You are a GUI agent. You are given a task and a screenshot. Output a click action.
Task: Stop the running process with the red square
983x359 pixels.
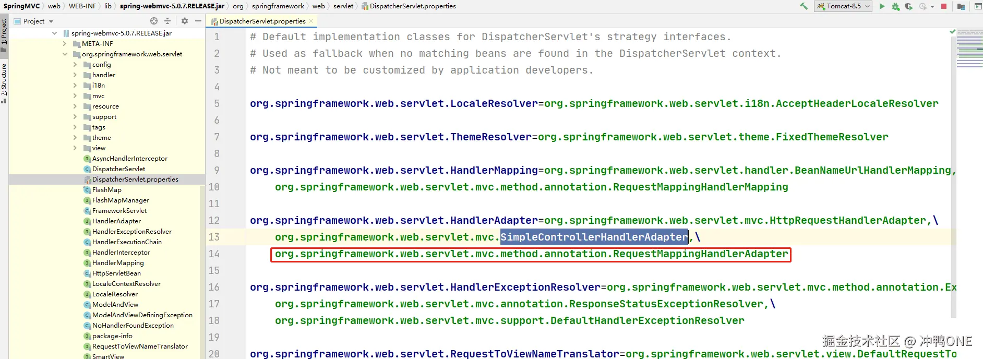click(x=943, y=6)
